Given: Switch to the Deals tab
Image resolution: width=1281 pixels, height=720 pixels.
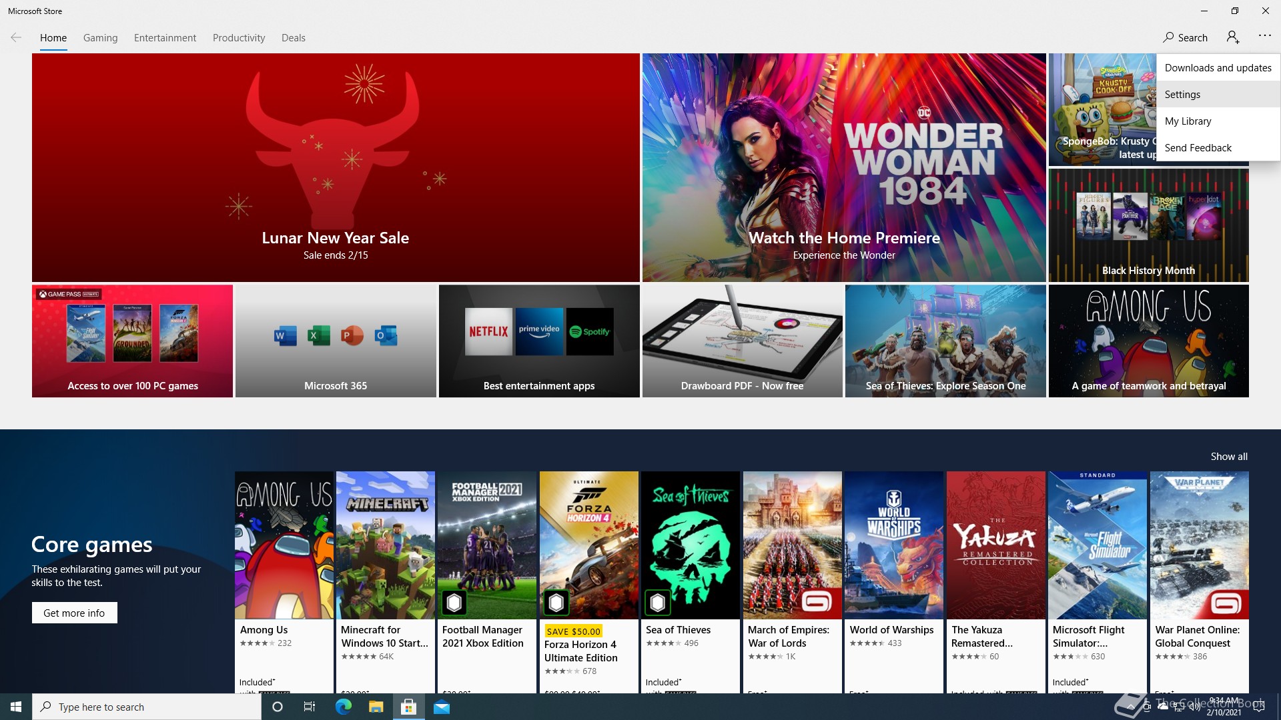Looking at the screenshot, I should click(x=294, y=37).
